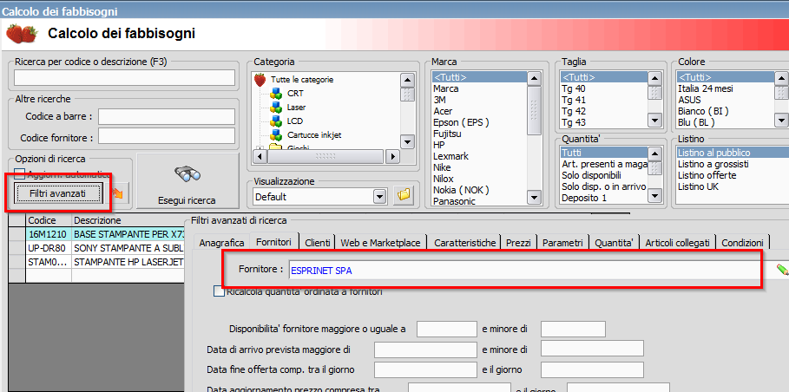Screen dimensions: 789x392
Task: Select Italia 24 mesi in Colore list
Action: point(706,88)
